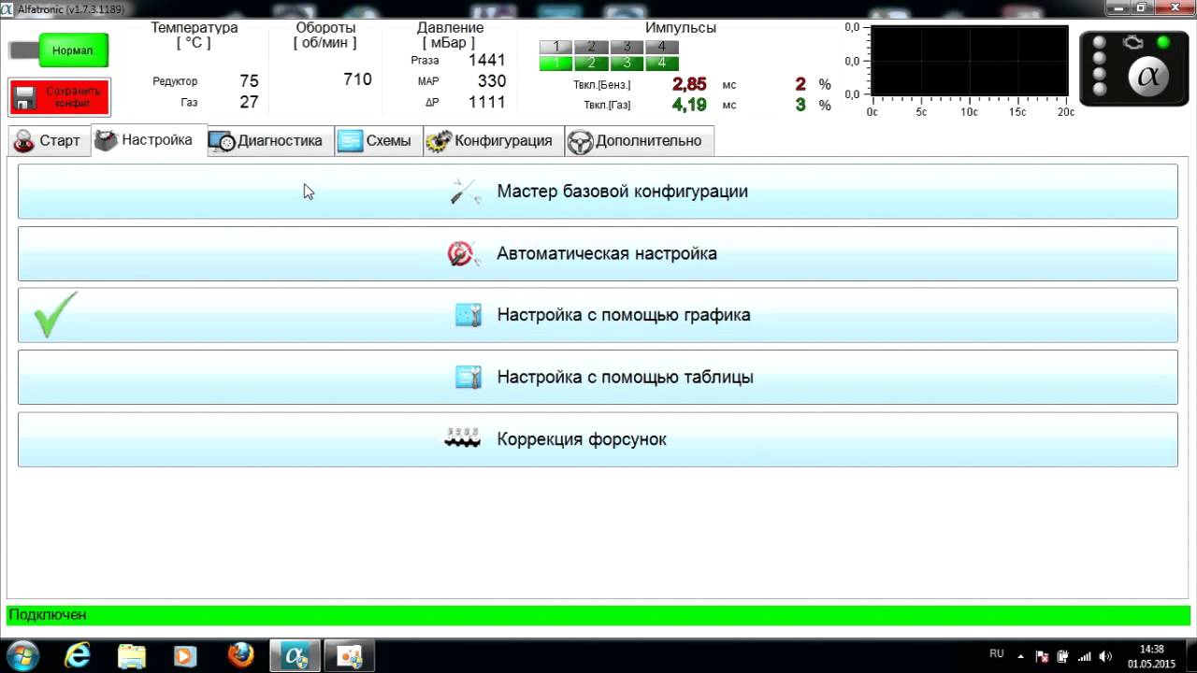The height and width of the screenshot is (673, 1197).
Task: Open Настройка с помощью графика
Action: [x=598, y=315]
